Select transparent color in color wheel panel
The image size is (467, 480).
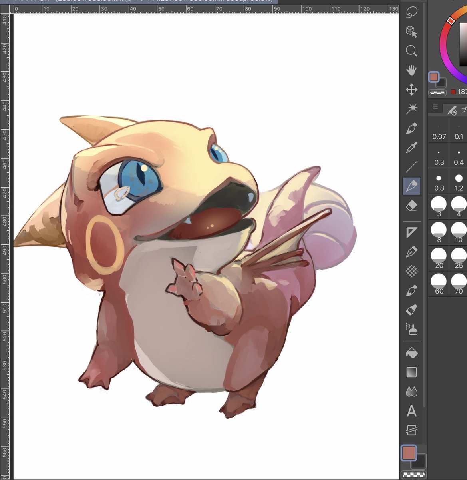[437, 92]
